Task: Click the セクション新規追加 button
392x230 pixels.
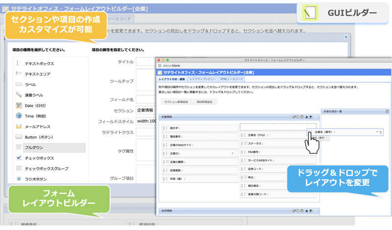Action: click(x=176, y=102)
